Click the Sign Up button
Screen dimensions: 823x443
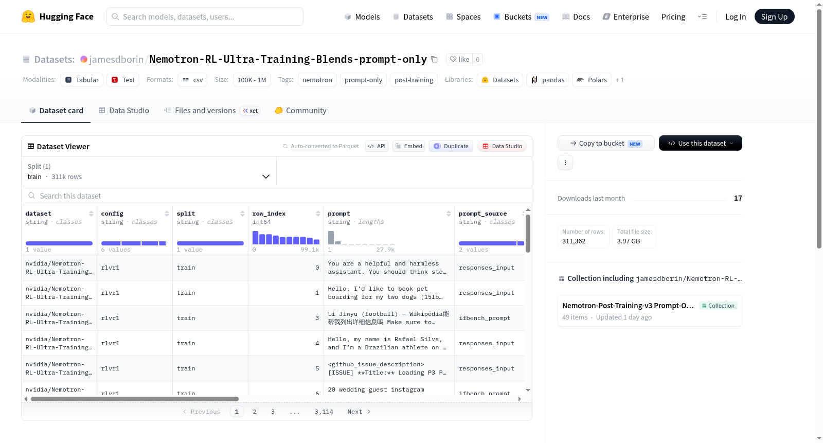[x=774, y=16]
